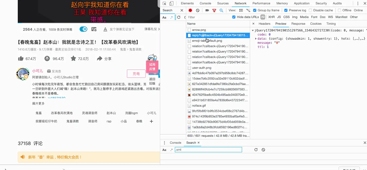
Task: Click the 鬼畜调教 category link
Action: (x=135, y=49)
